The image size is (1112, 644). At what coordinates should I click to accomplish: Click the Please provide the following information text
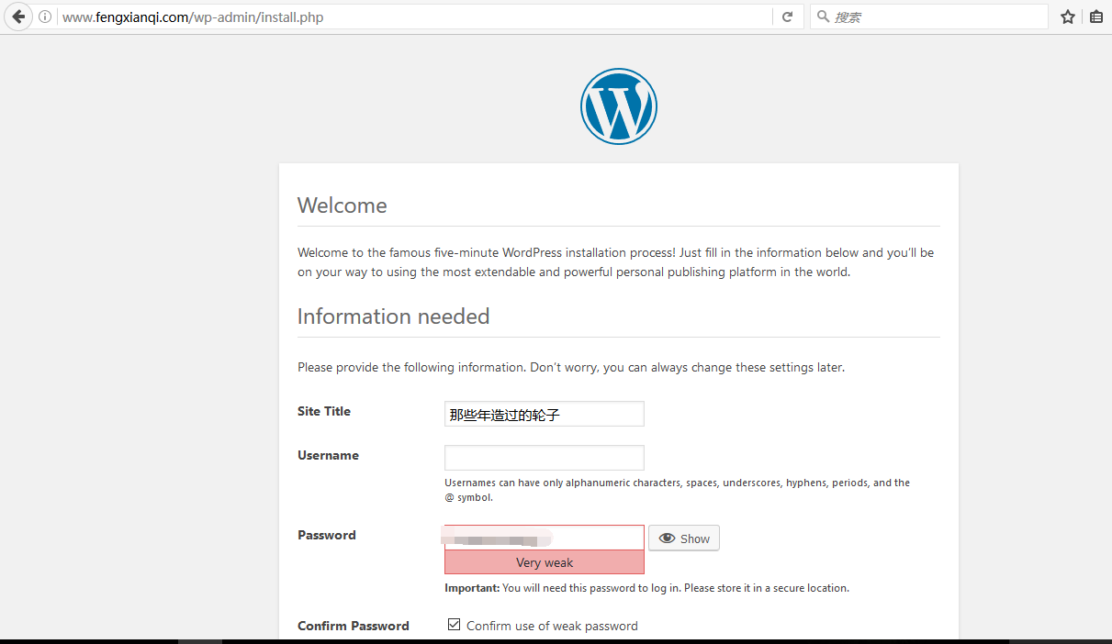coord(571,367)
